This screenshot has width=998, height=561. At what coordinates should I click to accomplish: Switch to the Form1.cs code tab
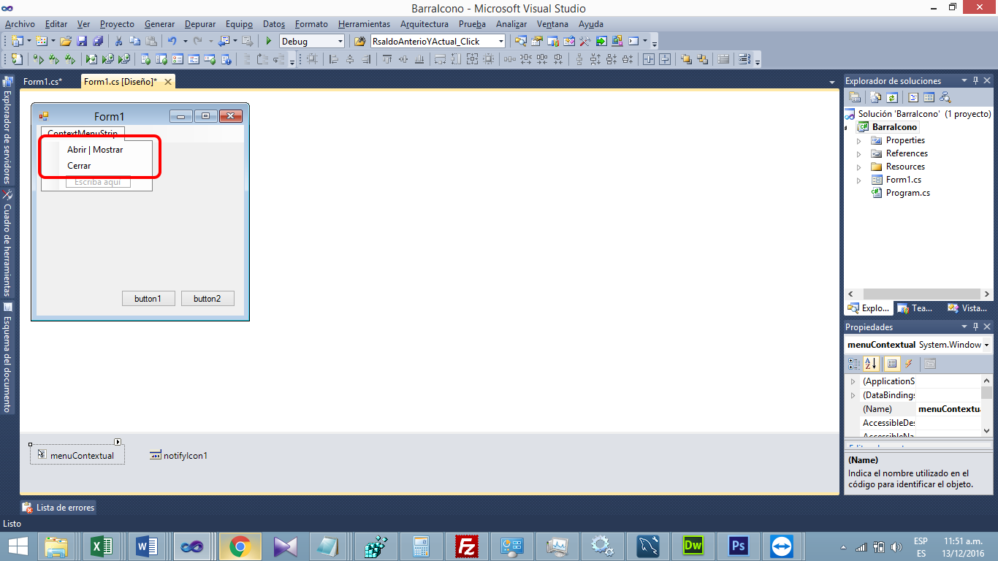pos(42,82)
